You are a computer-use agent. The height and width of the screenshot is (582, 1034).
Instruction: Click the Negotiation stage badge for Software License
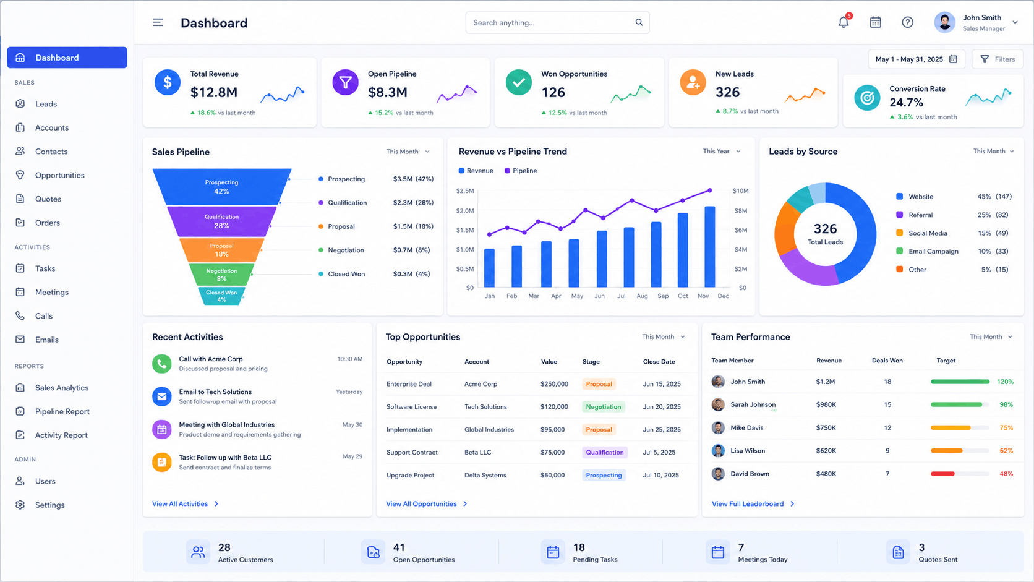[604, 407]
